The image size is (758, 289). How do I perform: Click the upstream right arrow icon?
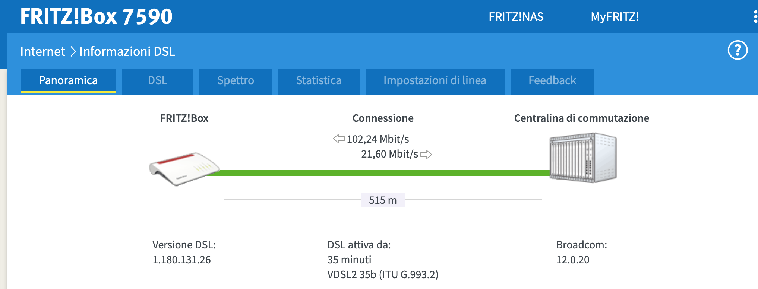(426, 154)
